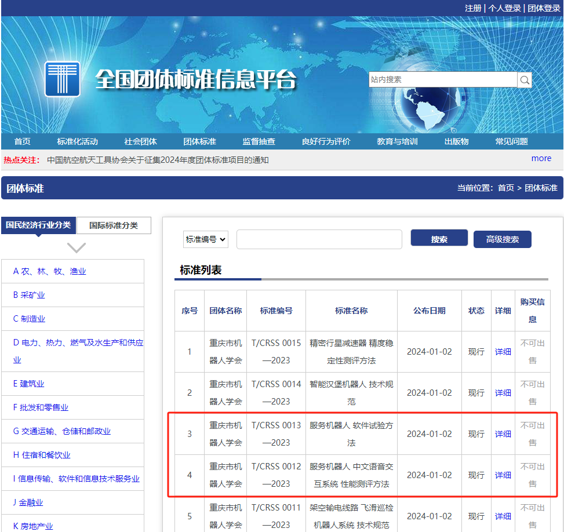Open 标准化活动 navigation menu
Viewport: 564px width, 532px height.
(x=77, y=141)
